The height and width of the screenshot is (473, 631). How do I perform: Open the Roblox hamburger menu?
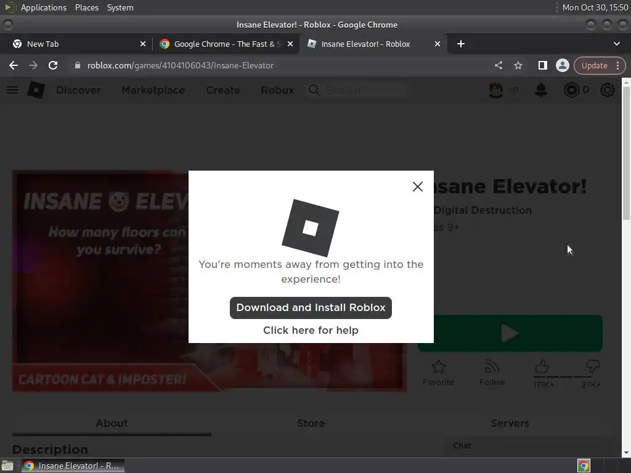point(12,90)
